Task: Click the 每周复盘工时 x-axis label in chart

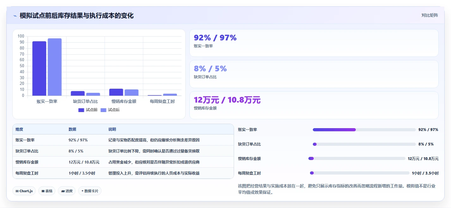Action: (162, 102)
